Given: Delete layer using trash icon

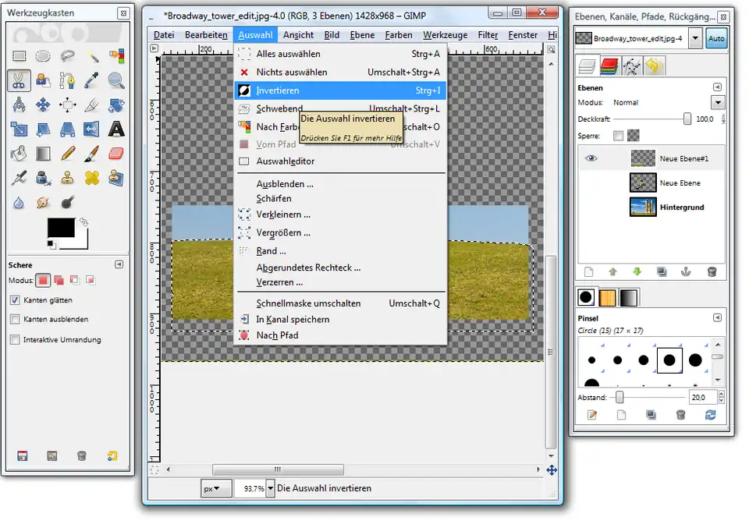Looking at the screenshot, I should point(712,271).
